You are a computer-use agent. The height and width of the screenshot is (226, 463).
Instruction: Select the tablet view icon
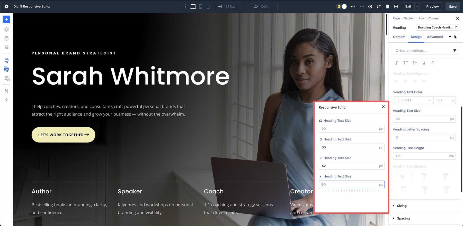pos(201,6)
